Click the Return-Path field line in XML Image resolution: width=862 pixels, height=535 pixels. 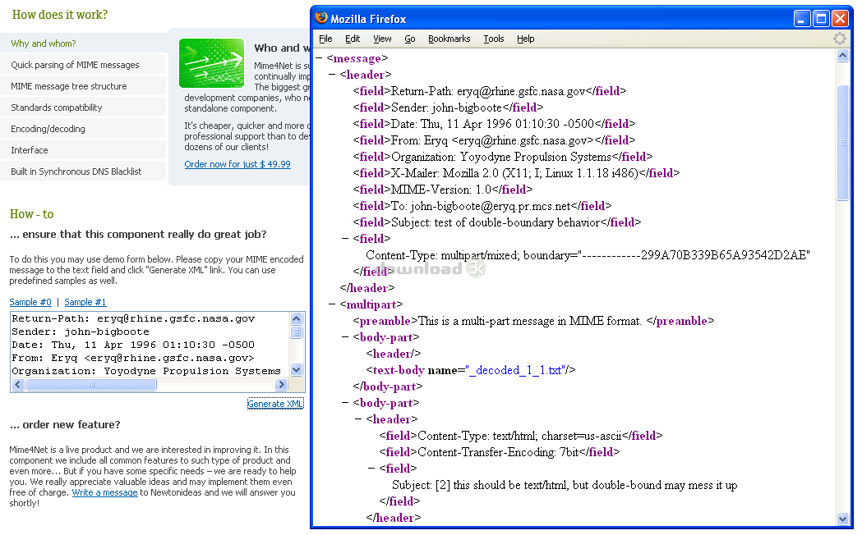[x=489, y=91]
